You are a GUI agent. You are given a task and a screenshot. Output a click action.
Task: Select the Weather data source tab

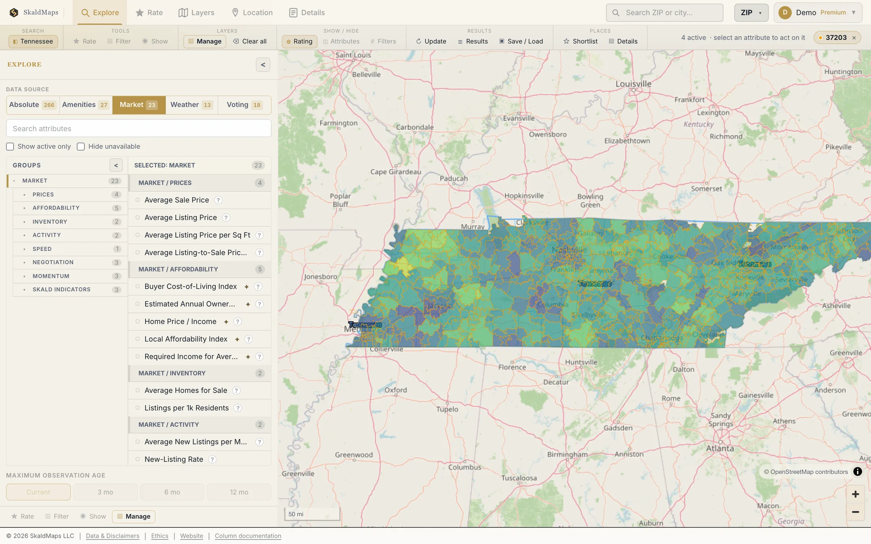pos(192,105)
